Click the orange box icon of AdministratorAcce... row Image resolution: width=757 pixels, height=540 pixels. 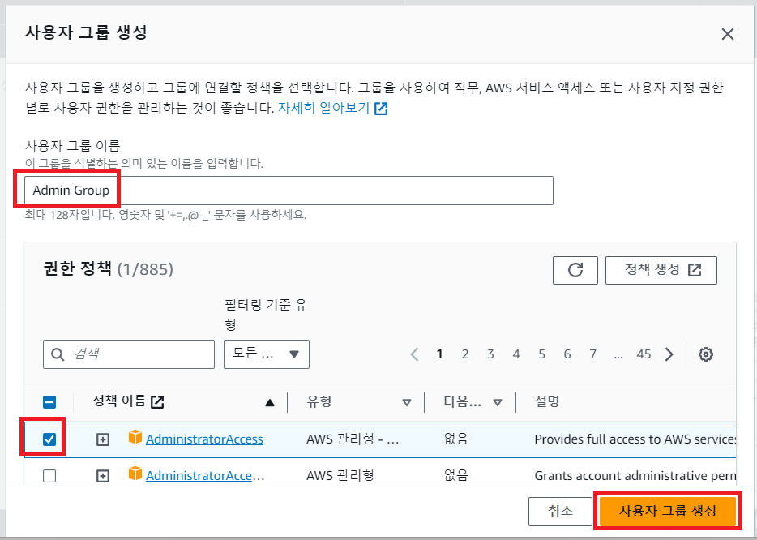pyautogui.click(x=135, y=474)
